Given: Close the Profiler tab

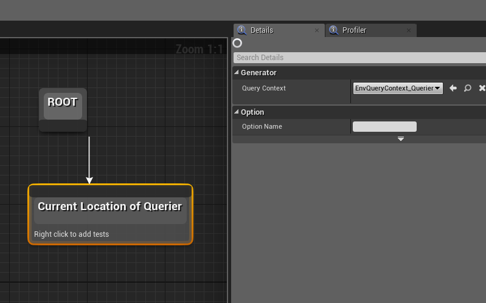Looking at the screenshot, I should coord(409,30).
